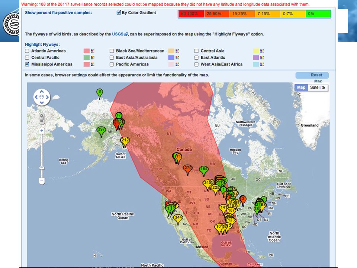Pan the map down with the arrow

pos(42,103)
